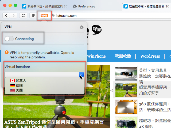Open Speed Dial grid icon
Image resolution: width=171 pixels, height=128 pixels.
(33, 15)
